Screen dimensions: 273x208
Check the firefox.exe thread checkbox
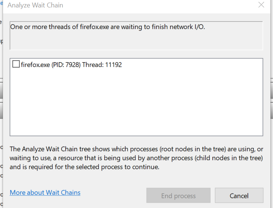point(16,64)
